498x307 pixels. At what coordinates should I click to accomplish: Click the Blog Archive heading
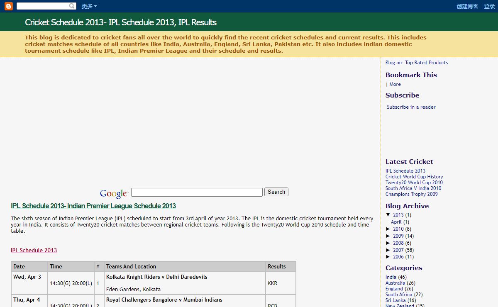point(407,206)
